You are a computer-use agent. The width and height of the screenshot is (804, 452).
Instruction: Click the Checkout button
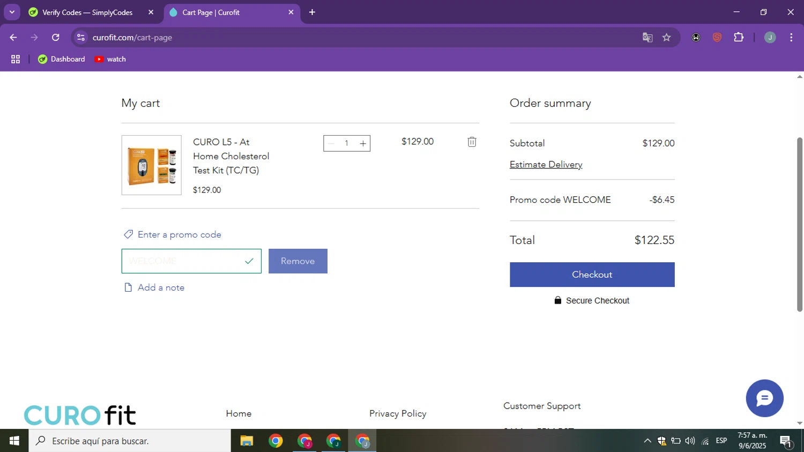pos(592,275)
